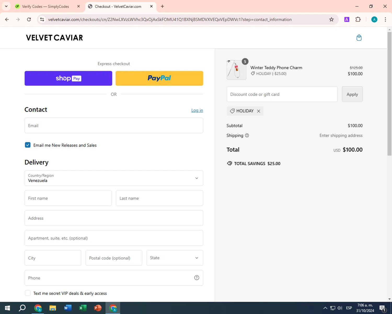Go back to the previous page

[x=7, y=20]
